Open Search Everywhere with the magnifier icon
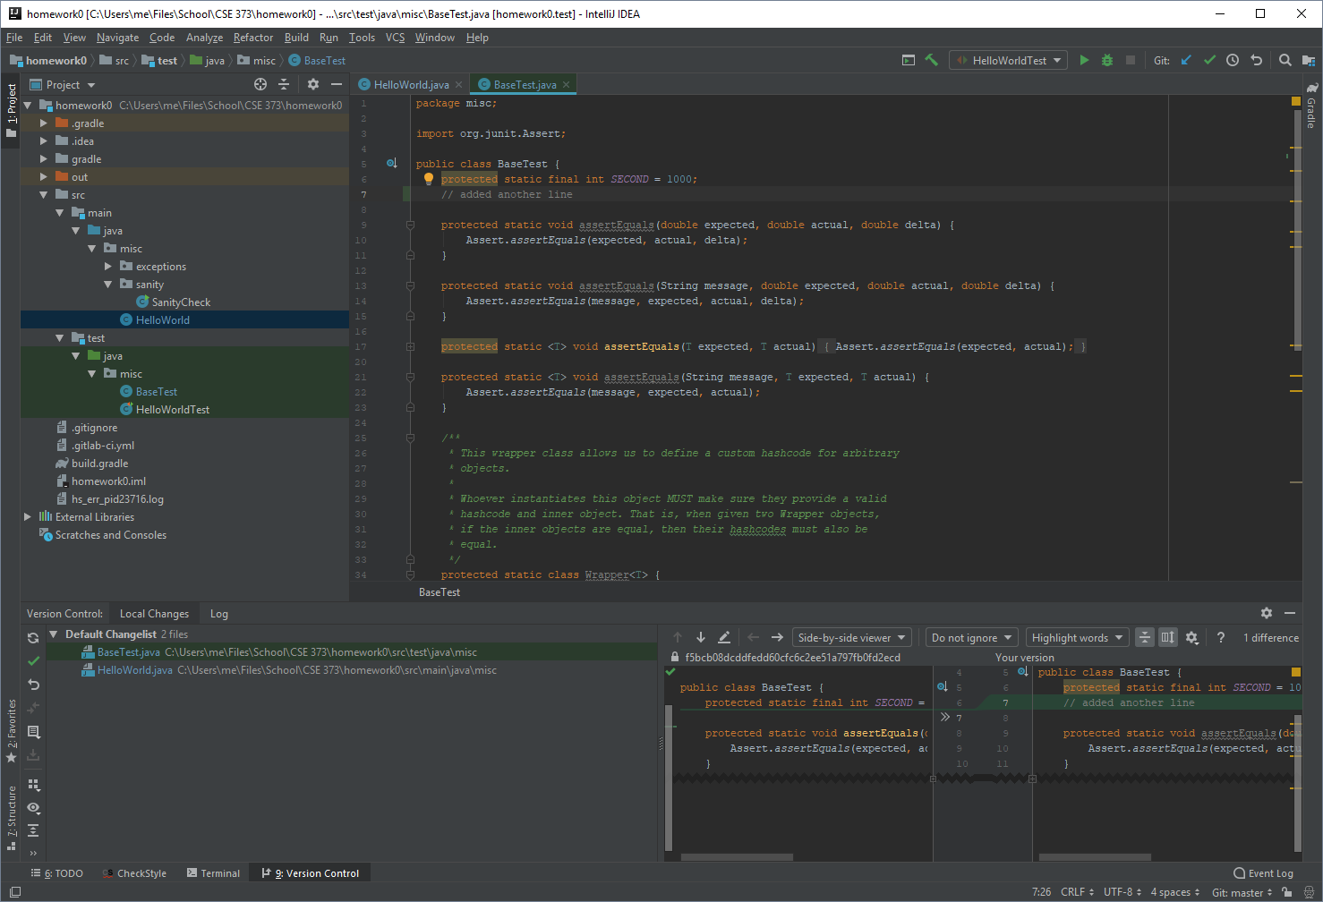The image size is (1323, 902). pyautogui.click(x=1284, y=60)
